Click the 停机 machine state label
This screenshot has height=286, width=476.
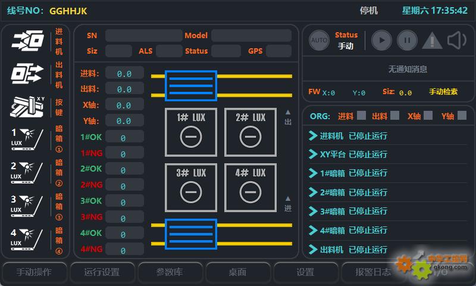369,11
